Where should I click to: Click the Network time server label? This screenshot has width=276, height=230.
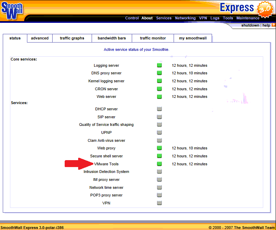[x=106, y=187]
